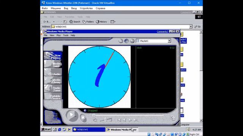Launch Internet Explorer from quick launch
The height and width of the screenshot is (136, 243).
click(60, 130)
